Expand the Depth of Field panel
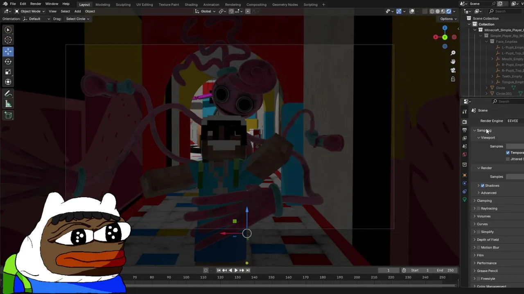Screen dimensions: 524x294 (488, 240)
